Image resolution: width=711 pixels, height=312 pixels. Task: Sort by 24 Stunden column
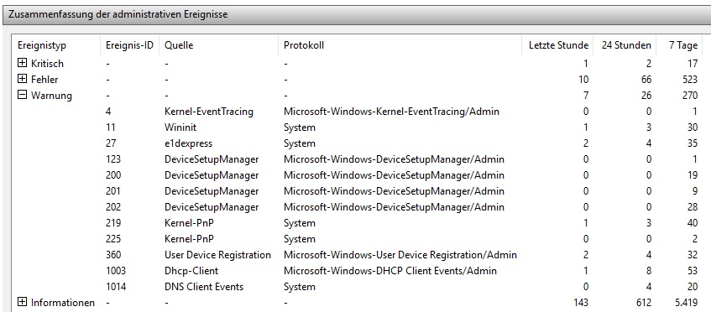(x=625, y=45)
